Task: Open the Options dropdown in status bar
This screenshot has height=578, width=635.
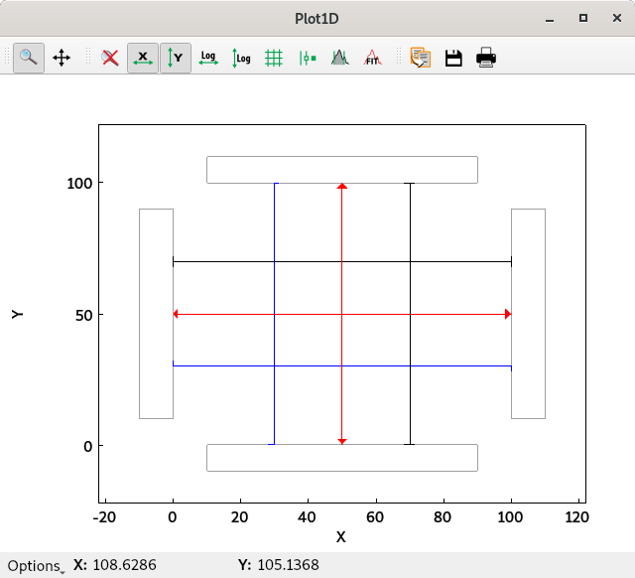Action: pyautogui.click(x=36, y=566)
